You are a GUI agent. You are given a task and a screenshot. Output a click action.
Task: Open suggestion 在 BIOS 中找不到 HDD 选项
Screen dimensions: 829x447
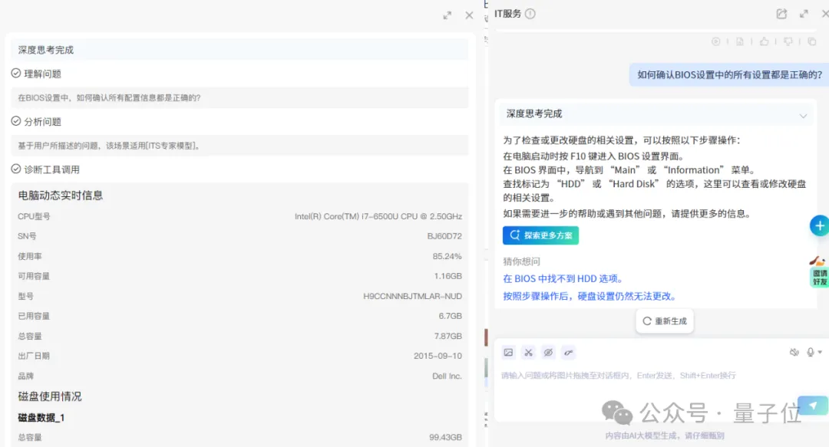click(563, 278)
